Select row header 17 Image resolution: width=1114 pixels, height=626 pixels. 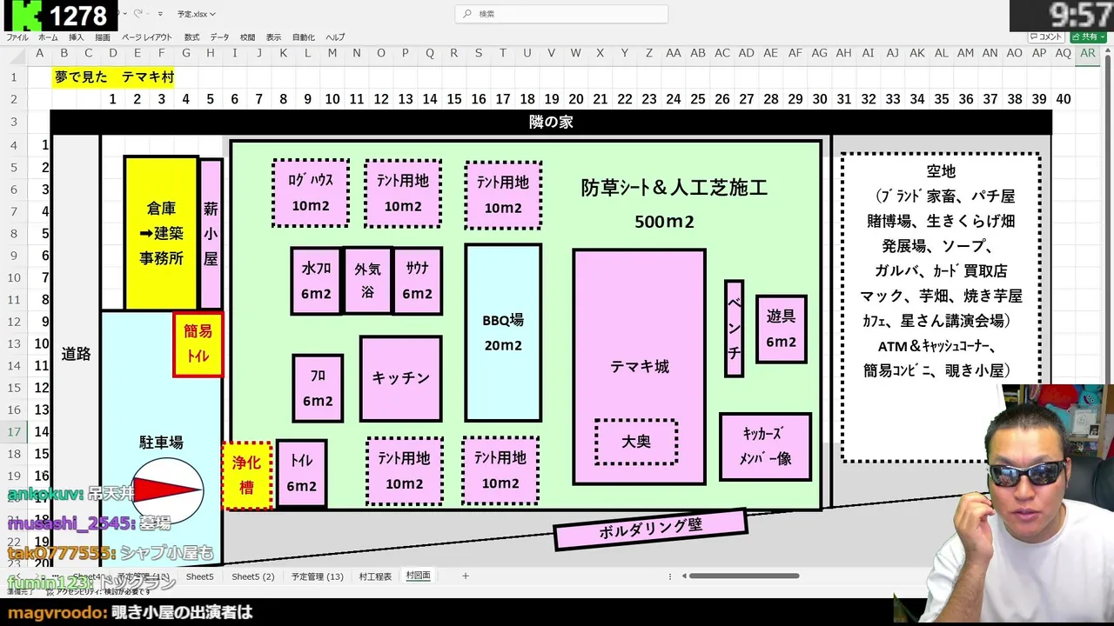[14, 431]
